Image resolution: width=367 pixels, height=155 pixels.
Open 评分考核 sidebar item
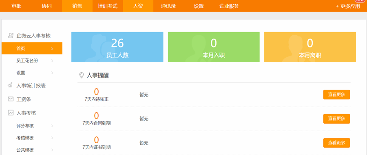(x=25, y=126)
